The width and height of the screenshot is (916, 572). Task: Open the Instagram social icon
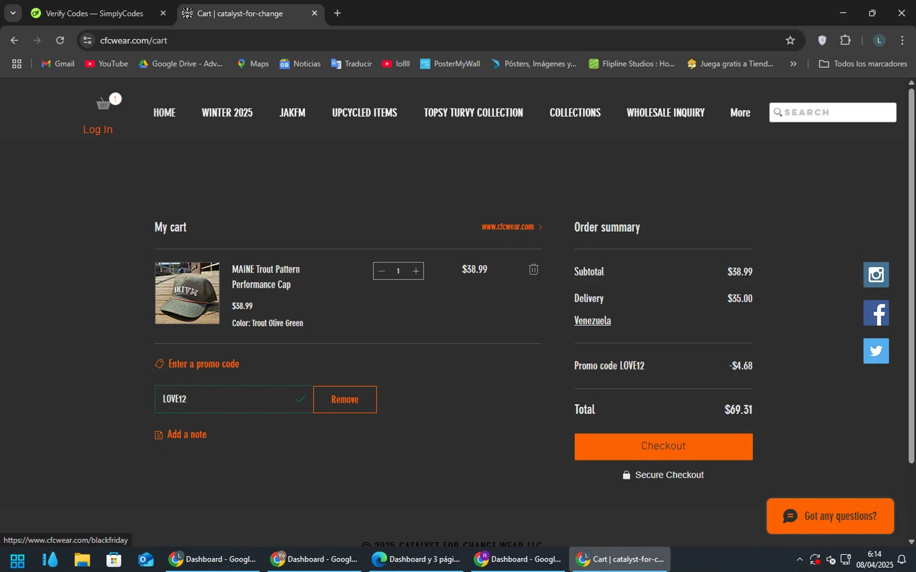pos(876,274)
